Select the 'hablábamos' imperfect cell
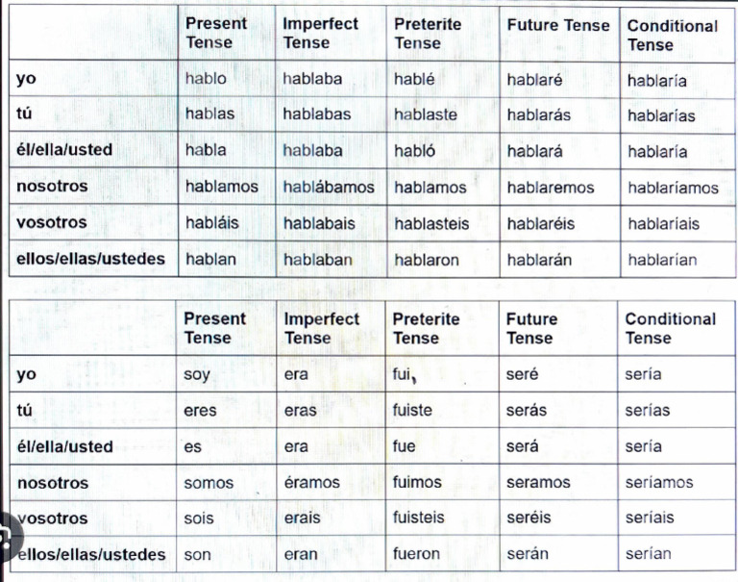This screenshot has width=738, height=582. click(329, 188)
